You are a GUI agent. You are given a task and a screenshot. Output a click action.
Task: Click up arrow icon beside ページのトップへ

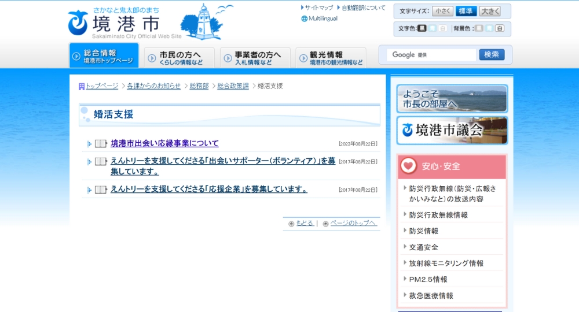click(x=325, y=224)
